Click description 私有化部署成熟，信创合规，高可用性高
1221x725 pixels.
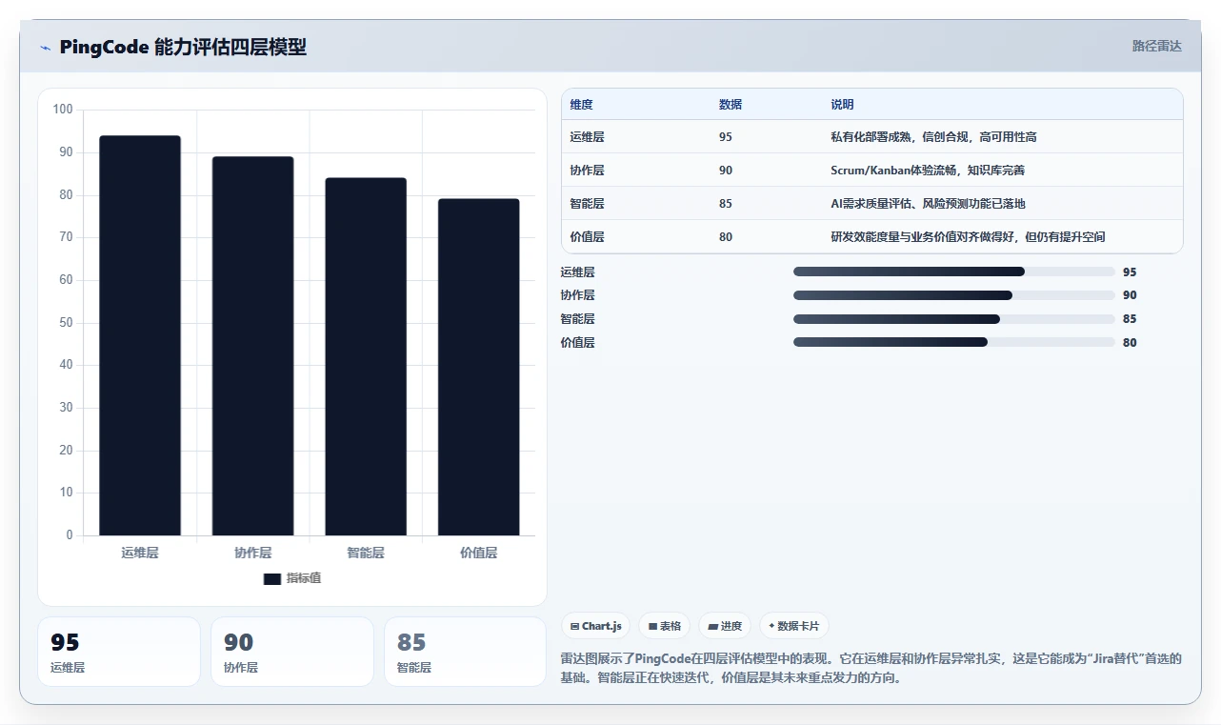pos(933,137)
